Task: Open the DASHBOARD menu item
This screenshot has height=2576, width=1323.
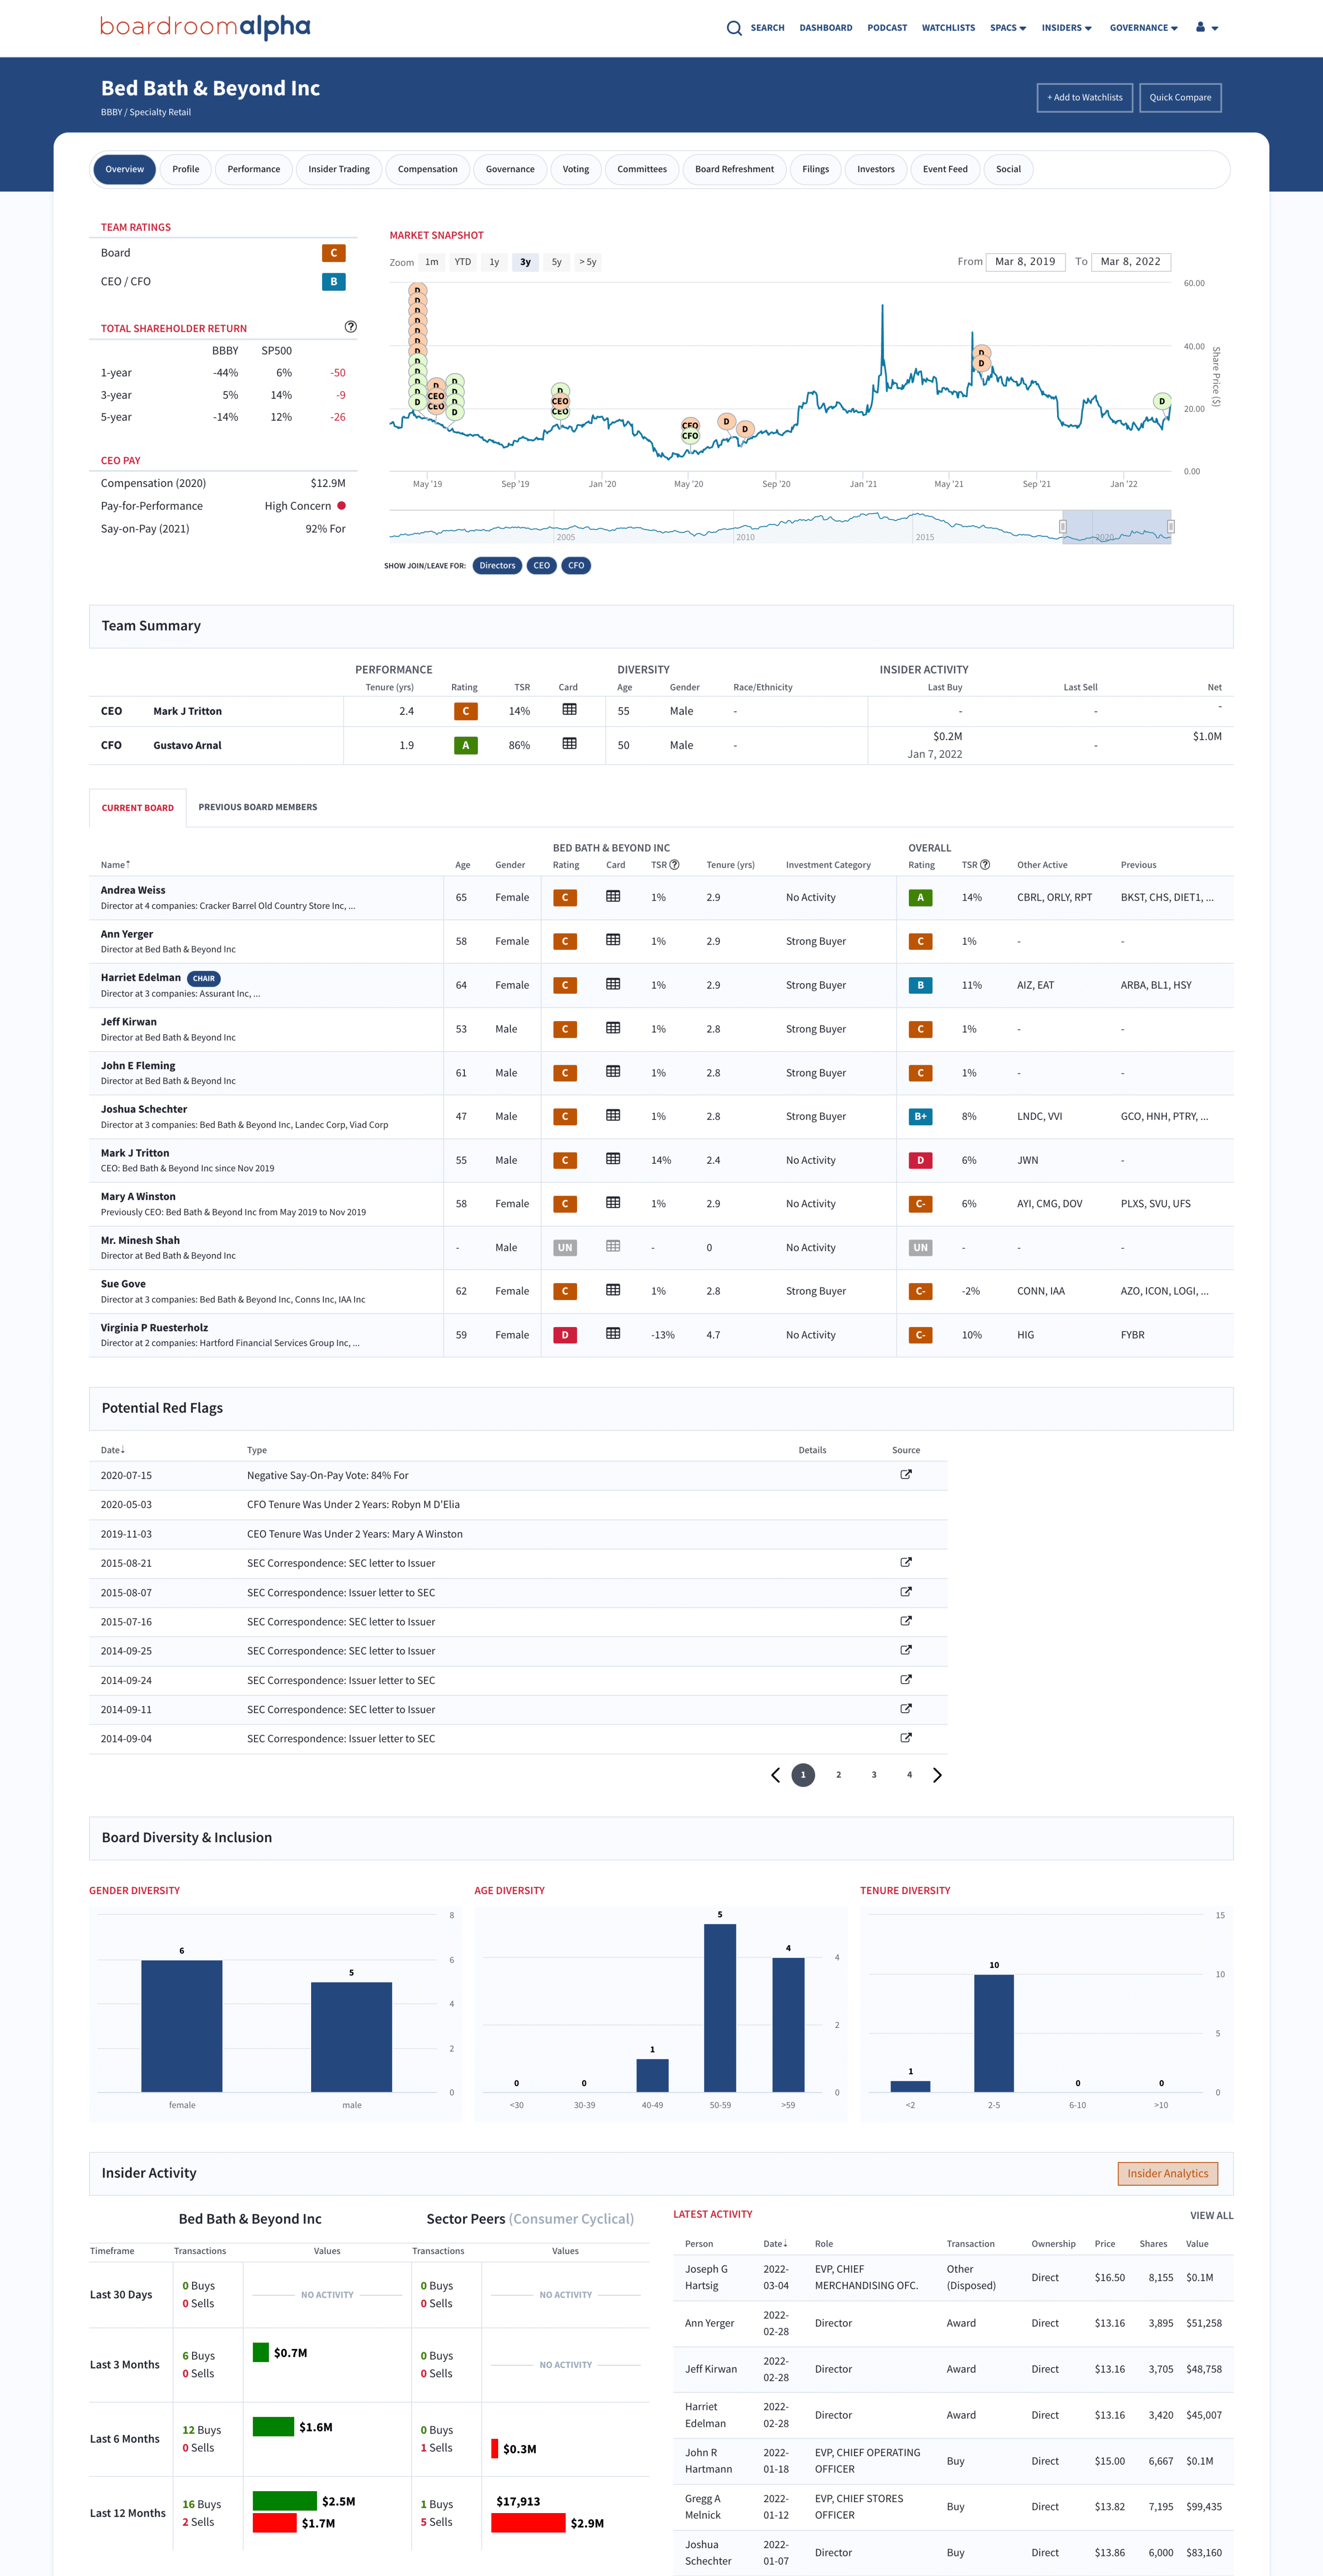Action: click(826, 28)
